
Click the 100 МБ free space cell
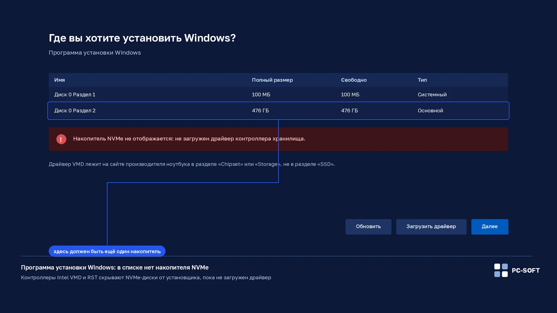point(350,95)
